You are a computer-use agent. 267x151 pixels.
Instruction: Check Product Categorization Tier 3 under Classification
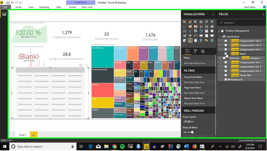coord(226,50)
